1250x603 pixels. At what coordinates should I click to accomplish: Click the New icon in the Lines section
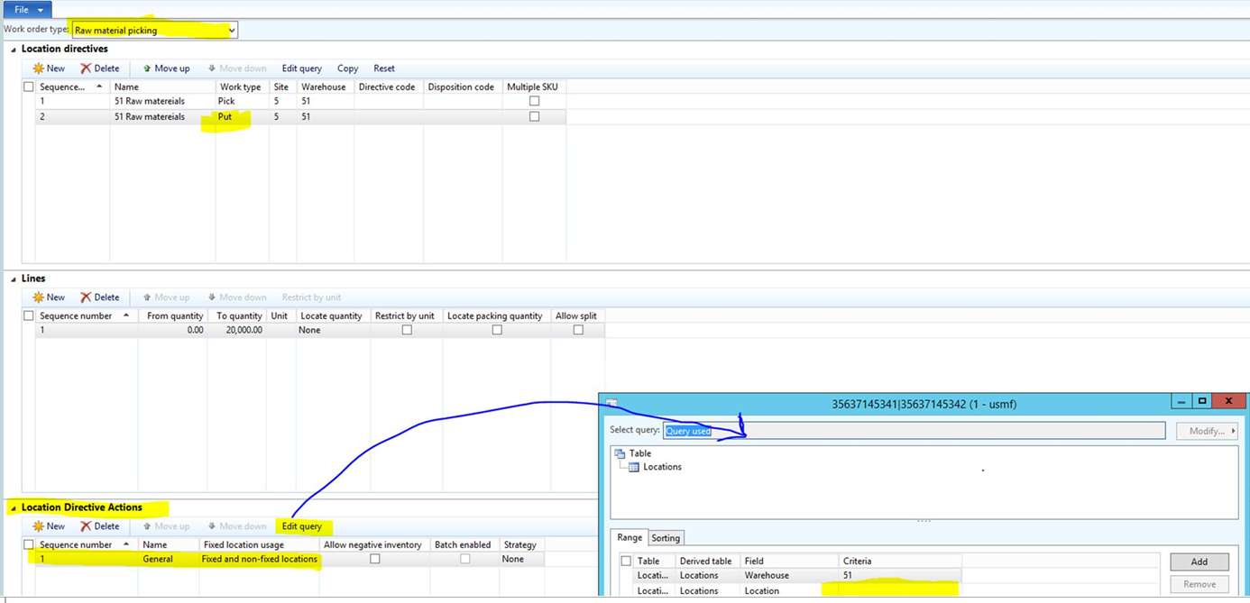[37, 297]
